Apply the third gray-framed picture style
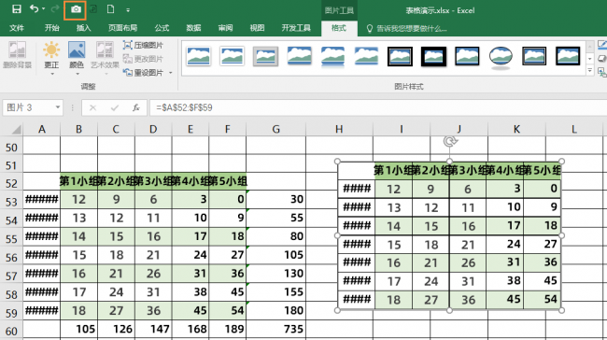 [265, 56]
